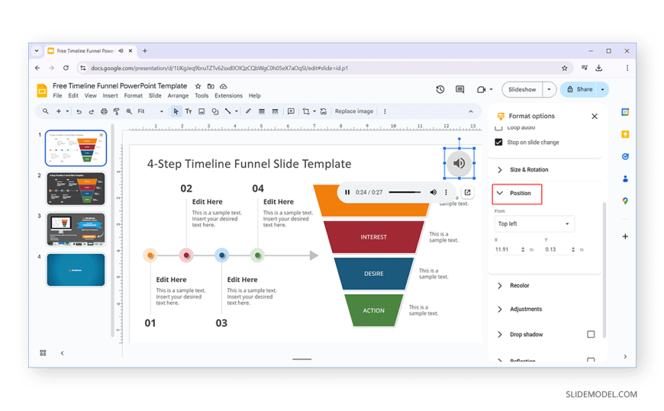Screen dimensions: 664x411
Task: Click the Y position input field
Action: [x=557, y=250]
